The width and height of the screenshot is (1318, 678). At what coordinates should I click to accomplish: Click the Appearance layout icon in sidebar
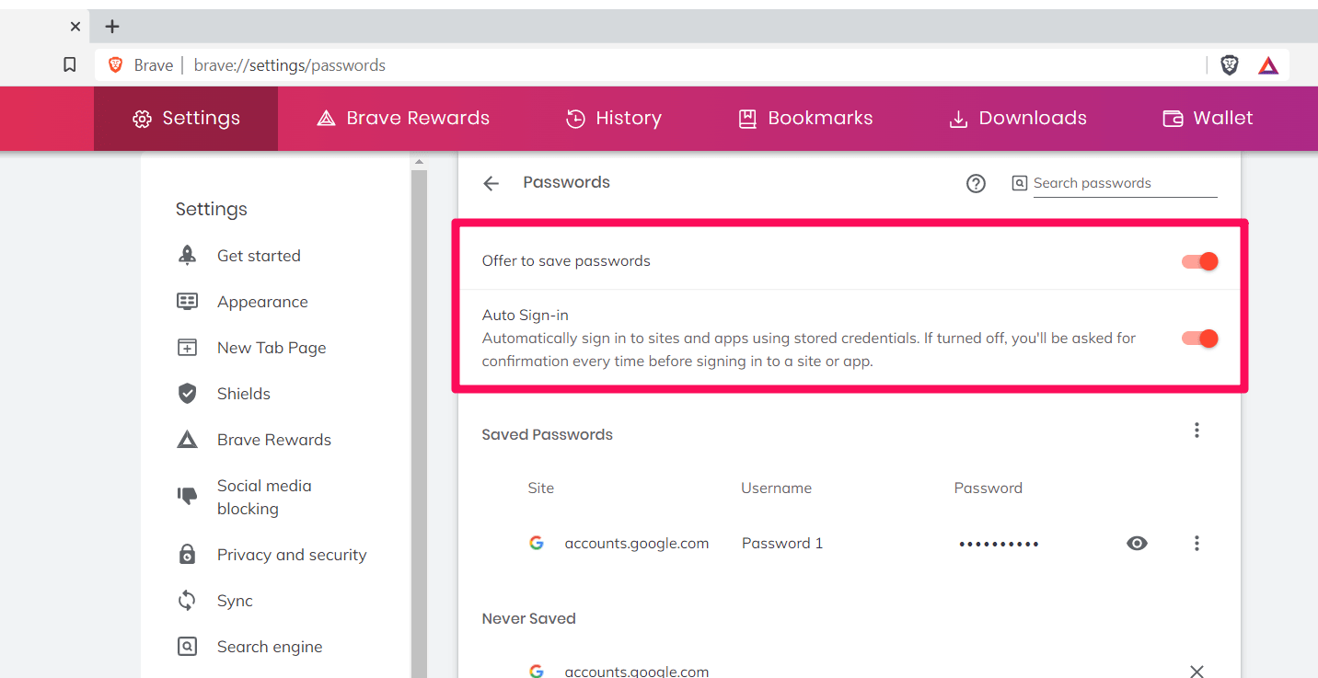tap(187, 302)
